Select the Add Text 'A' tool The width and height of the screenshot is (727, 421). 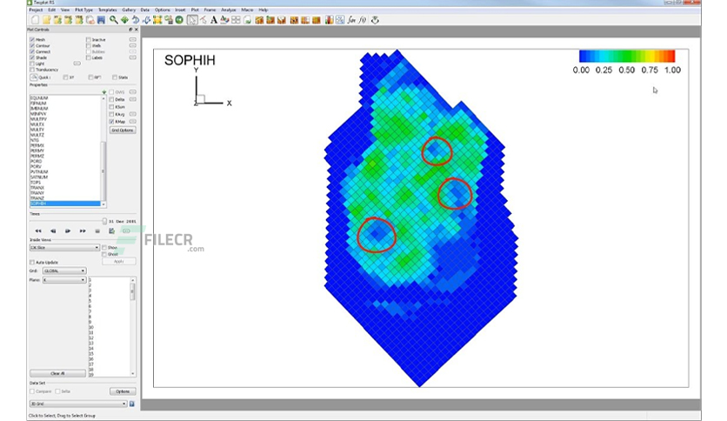(x=214, y=20)
